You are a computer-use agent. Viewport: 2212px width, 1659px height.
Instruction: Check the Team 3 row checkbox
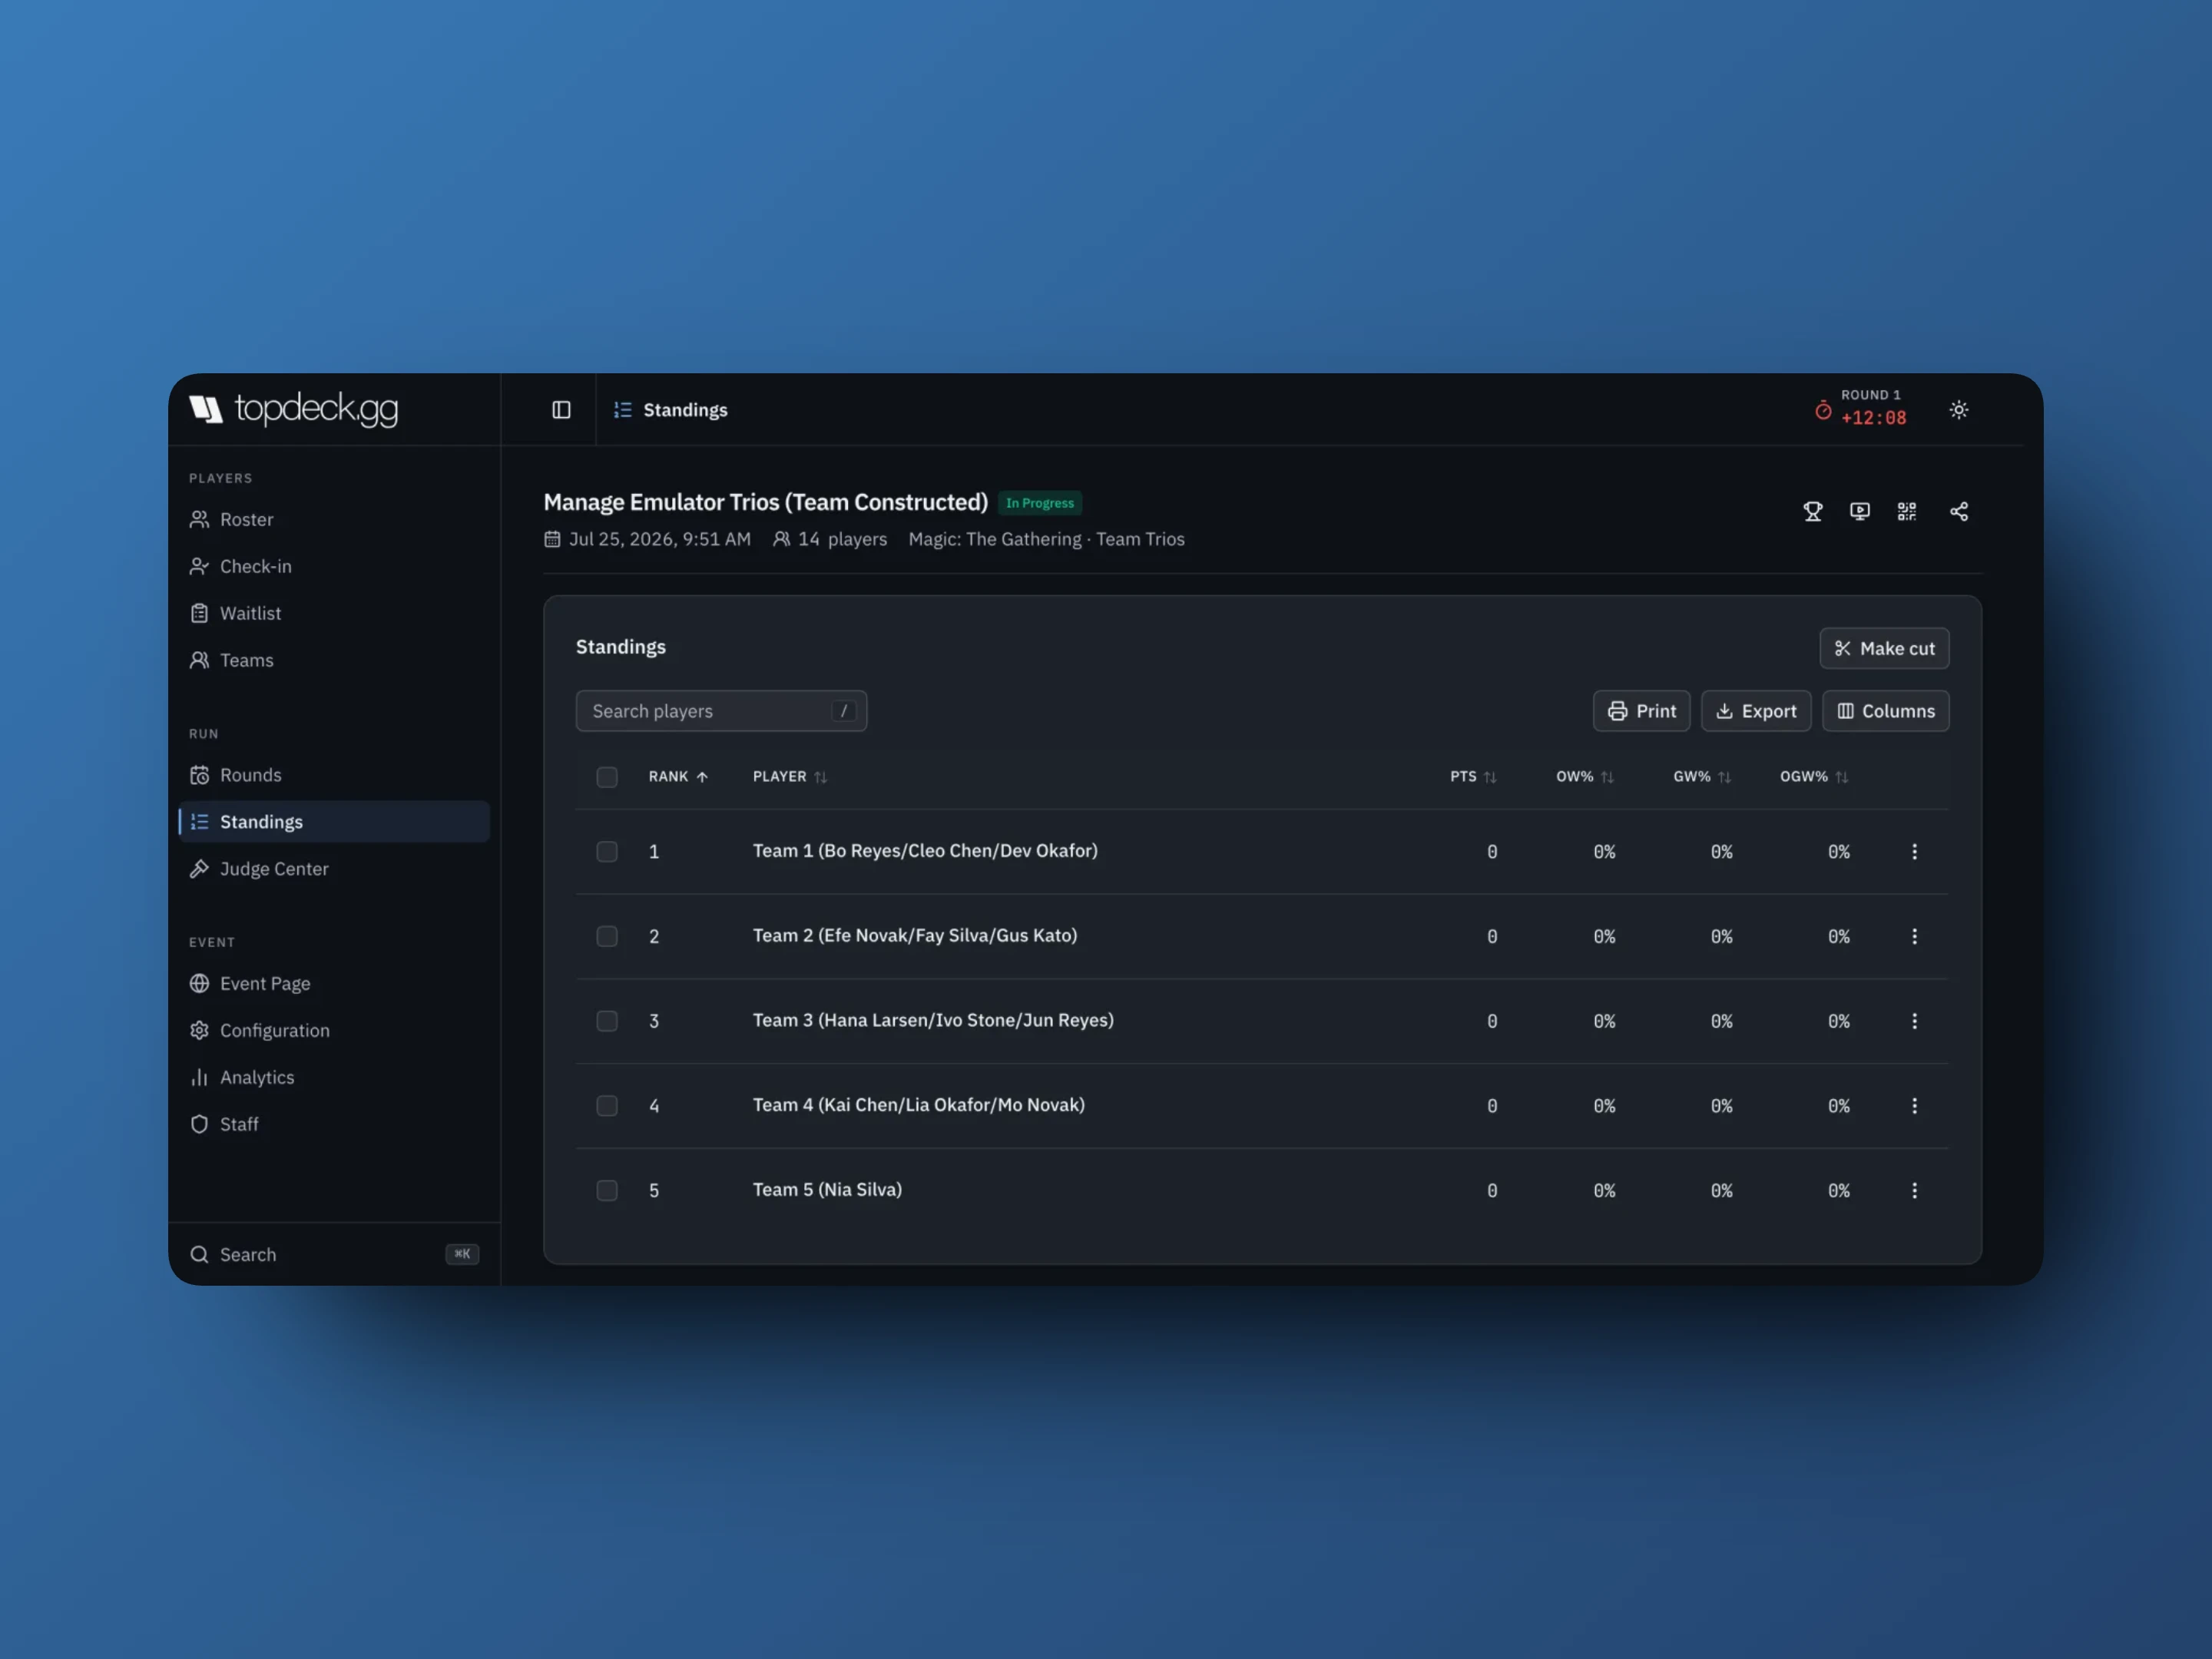click(x=607, y=1021)
